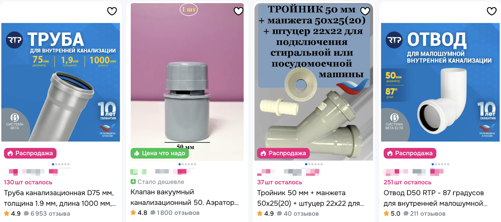Open 6953 отзыва reviews link
Image resolution: width=501 pixels, height=222 pixels.
pyautogui.click(x=50, y=214)
